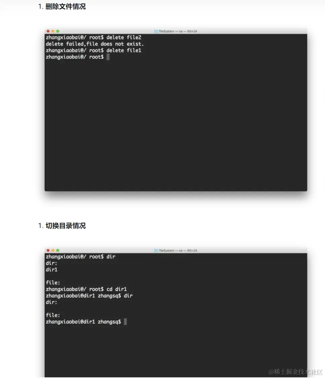Click the '删除文件情况' heading
Screen dimensions: 325x378
click(65, 6)
